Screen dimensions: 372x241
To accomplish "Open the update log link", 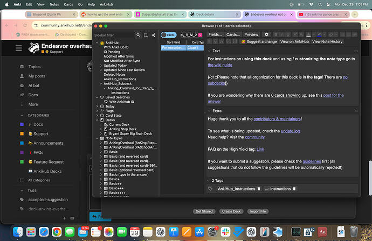I will pyautogui.click(x=290, y=131).
